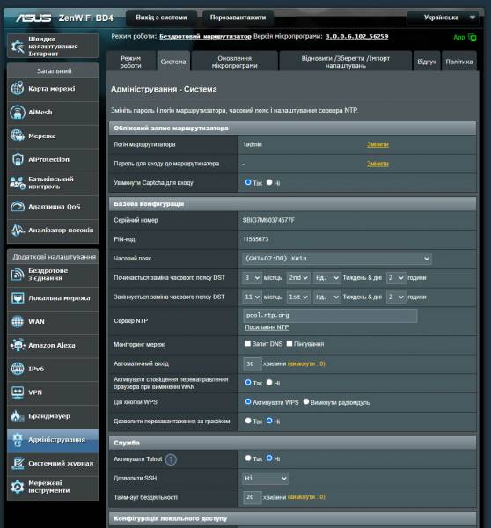This screenshot has width=491, height=528.
Task: Click the Бездротовий маршрутизатор mode link
Action: pyautogui.click(x=205, y=36)
